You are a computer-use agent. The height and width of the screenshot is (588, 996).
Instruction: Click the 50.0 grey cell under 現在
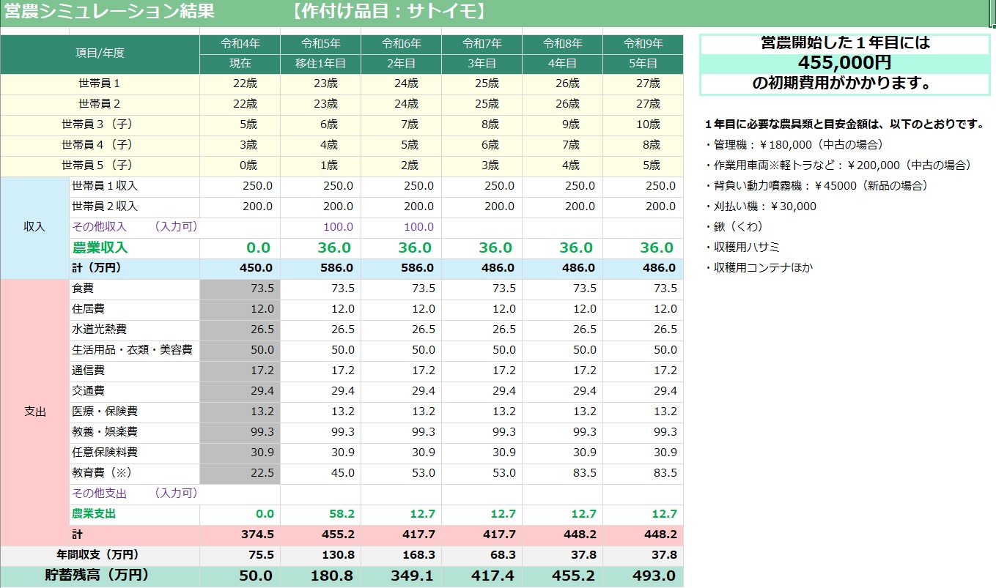(x=240, y=350)
